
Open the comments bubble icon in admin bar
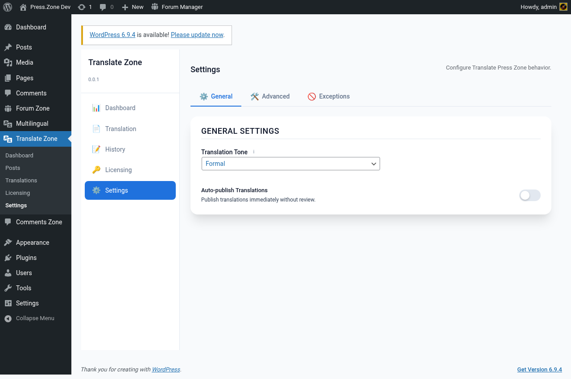[103, 7]
